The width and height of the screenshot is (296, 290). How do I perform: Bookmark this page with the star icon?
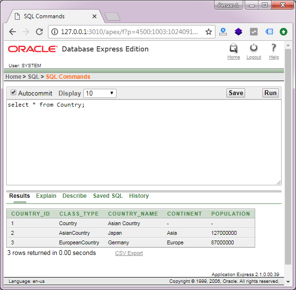(x=208, y=32)
